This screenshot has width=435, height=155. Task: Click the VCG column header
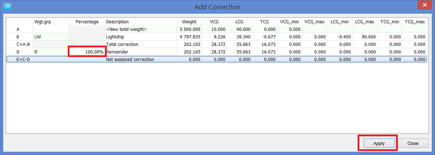[x=214, y=22]
